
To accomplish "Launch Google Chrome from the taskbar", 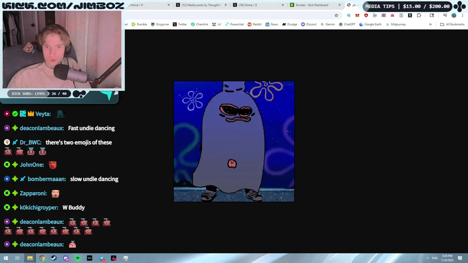I will click(x=42, y=258).
